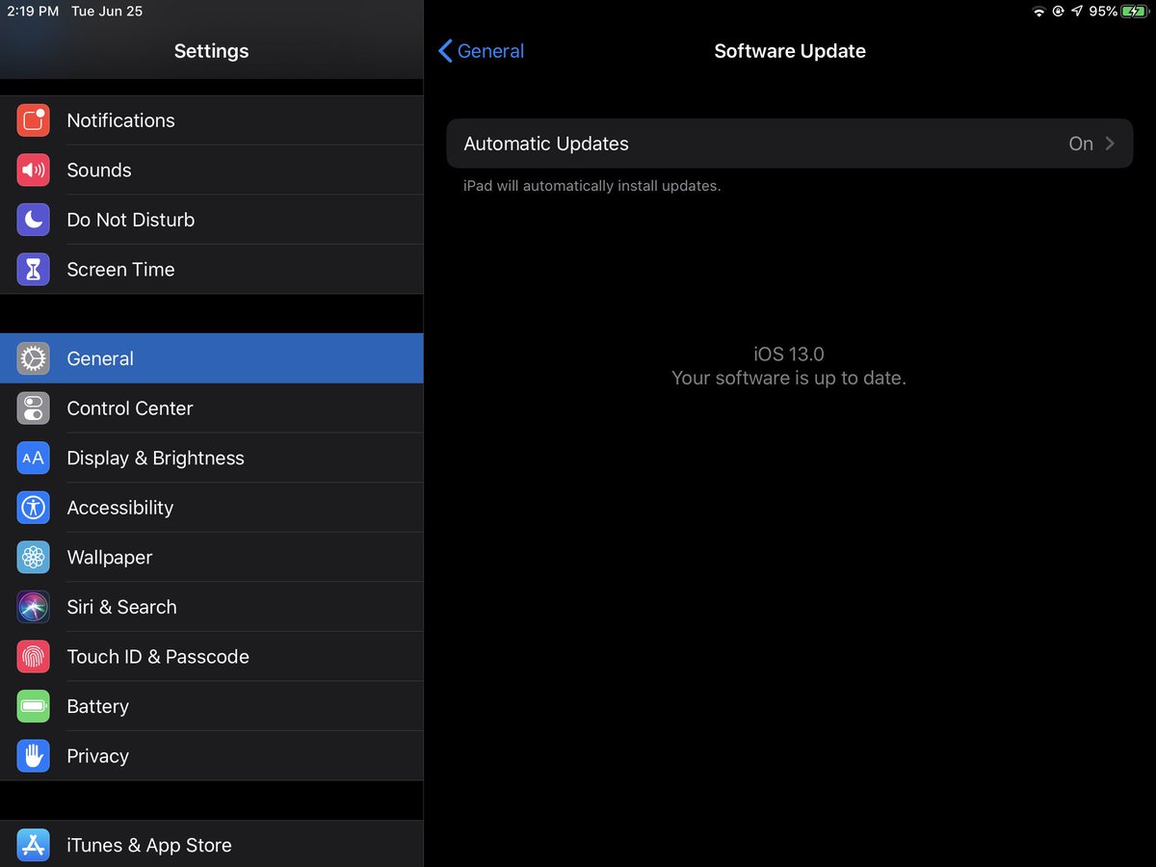This screenshot has width=1156, height=867.
Task: Tap the location arrow status icon
Action: [1077, 12]
